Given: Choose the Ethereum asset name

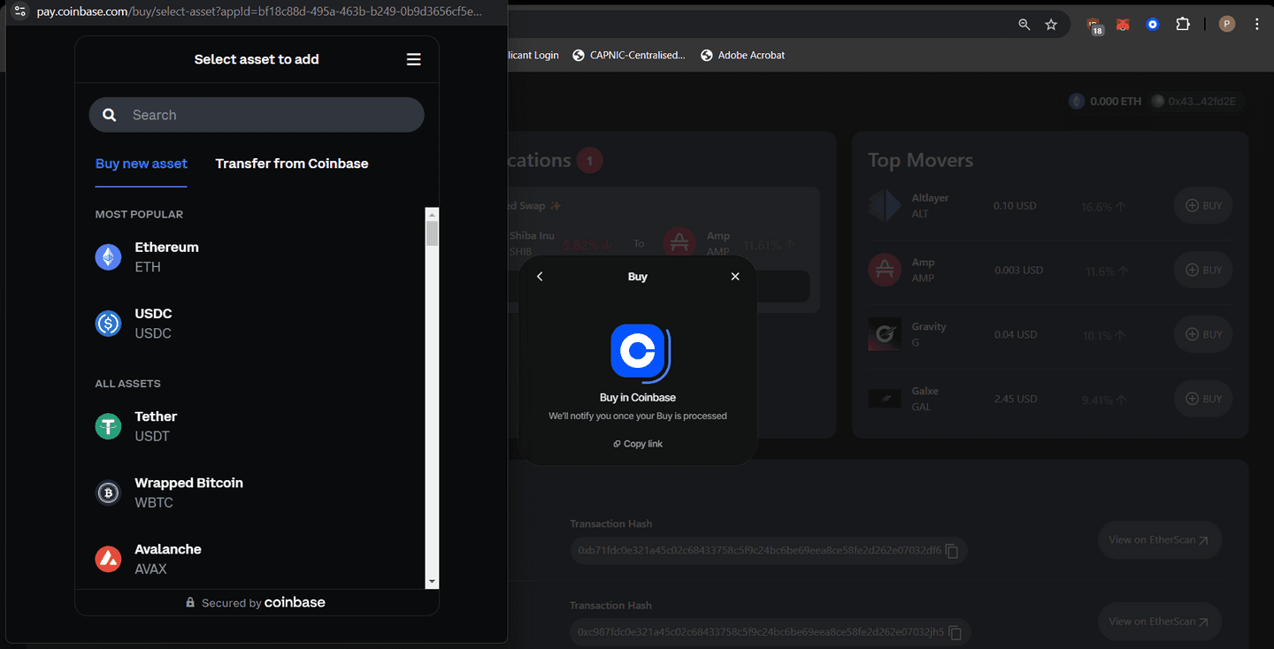Looking at the screenshot, I should click(x=166, y=248).
